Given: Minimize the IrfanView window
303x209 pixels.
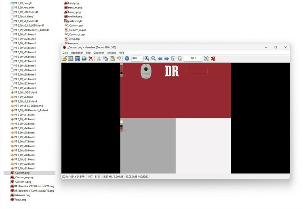Looking at the screenshot, I should 266,47.
